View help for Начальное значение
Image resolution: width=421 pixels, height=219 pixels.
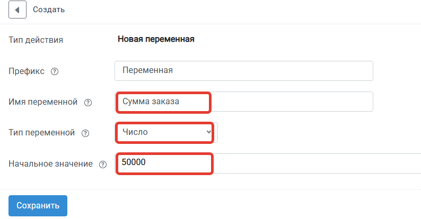tap(103, 165)
